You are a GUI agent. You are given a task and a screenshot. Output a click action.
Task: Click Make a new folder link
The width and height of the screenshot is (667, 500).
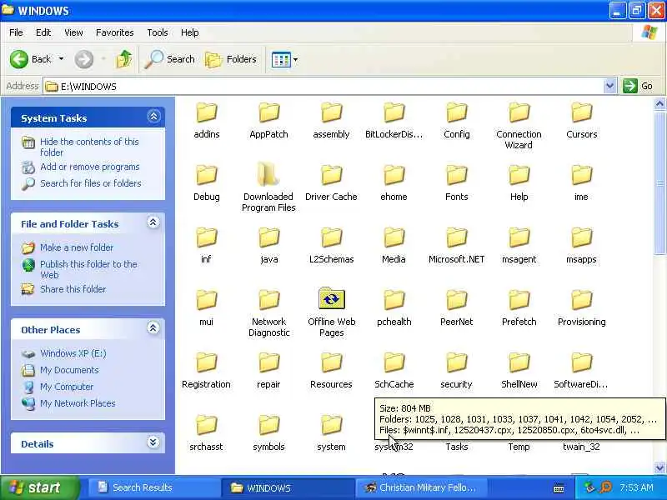click(x=77, y=247)
